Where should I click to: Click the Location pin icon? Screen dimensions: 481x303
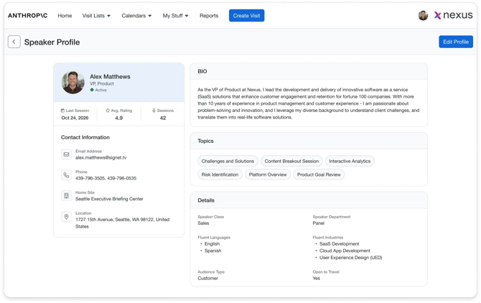[66, 217]
